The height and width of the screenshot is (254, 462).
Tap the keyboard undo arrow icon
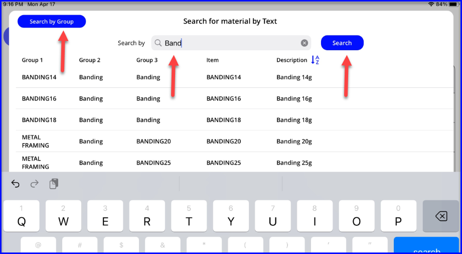[x=16, y=184]
